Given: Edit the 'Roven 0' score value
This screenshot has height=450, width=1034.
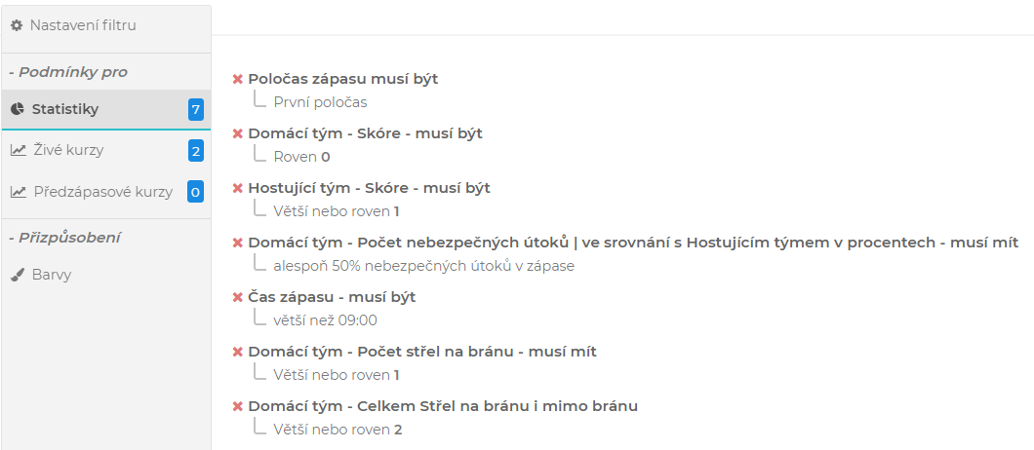Looking at the screenshot, I should tap(301, 156).
